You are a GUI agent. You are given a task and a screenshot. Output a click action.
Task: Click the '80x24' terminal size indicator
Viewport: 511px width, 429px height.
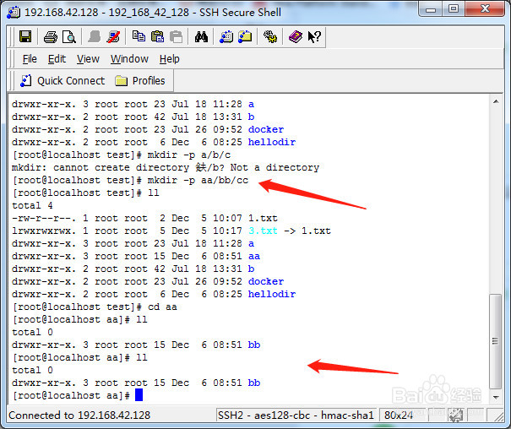(398, 415)
